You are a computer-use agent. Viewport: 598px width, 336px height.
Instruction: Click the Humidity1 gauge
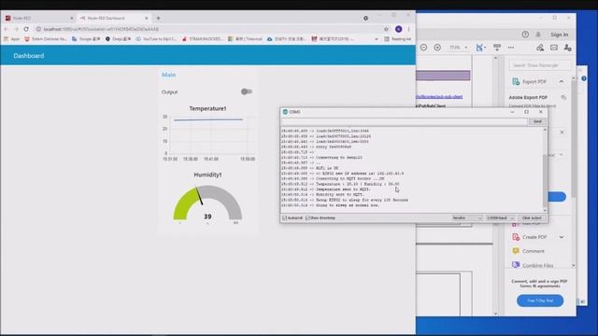pos(207,203)
